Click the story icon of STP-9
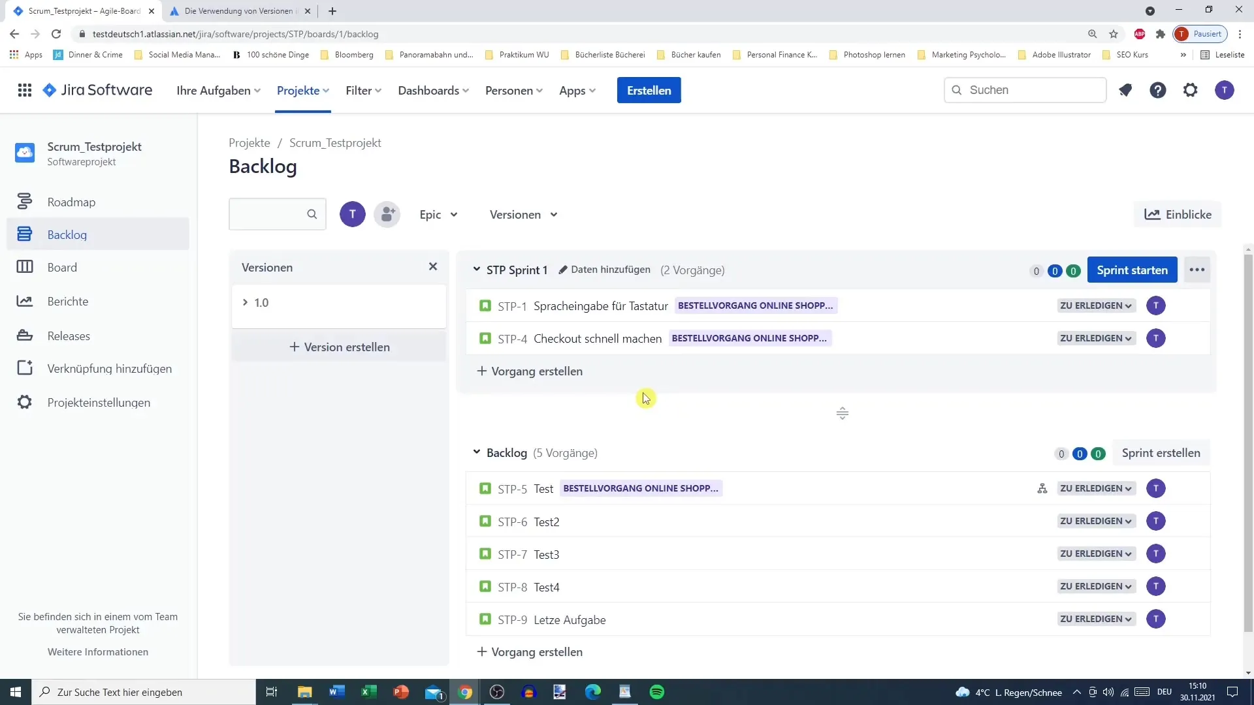The width and height of the screenshot is (1254, 705). [485, 619]
